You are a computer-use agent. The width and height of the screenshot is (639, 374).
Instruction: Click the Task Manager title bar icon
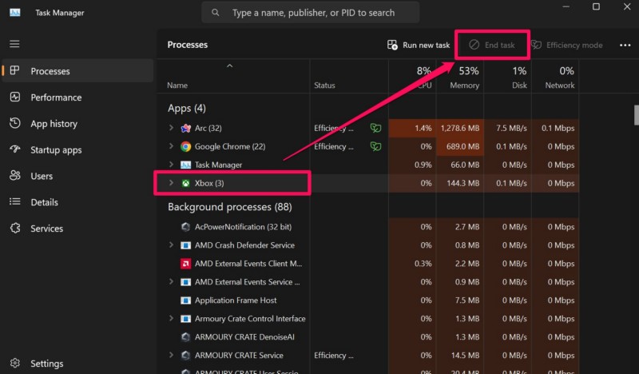[x=15, y=13]
